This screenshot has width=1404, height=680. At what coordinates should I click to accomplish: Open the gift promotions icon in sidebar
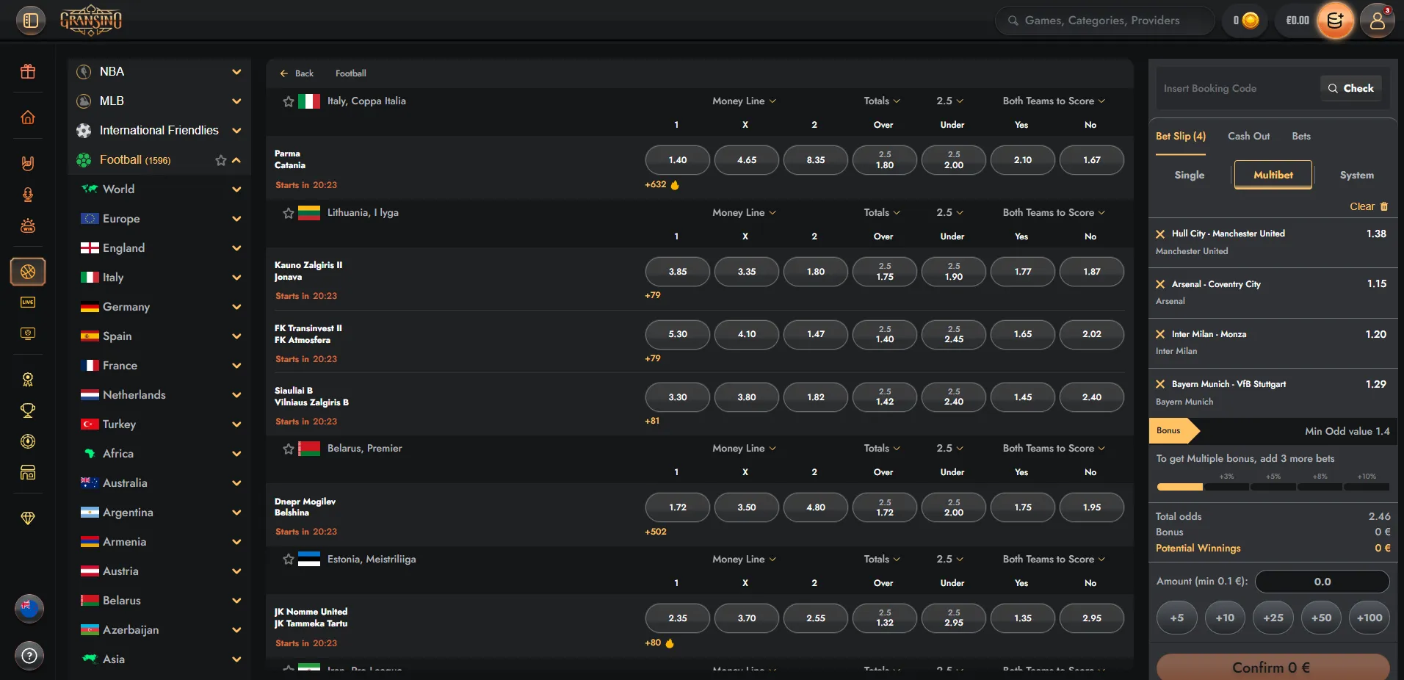point(28,71)
